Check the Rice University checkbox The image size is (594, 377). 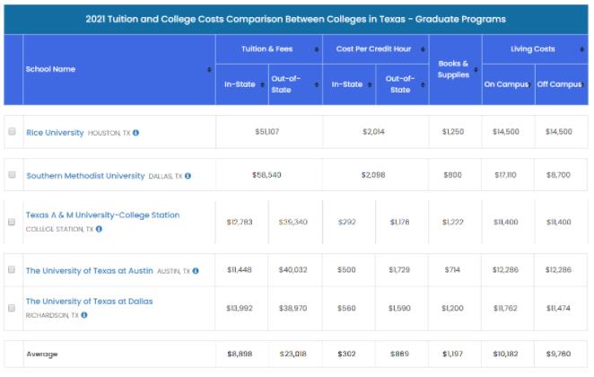[13, 132]
